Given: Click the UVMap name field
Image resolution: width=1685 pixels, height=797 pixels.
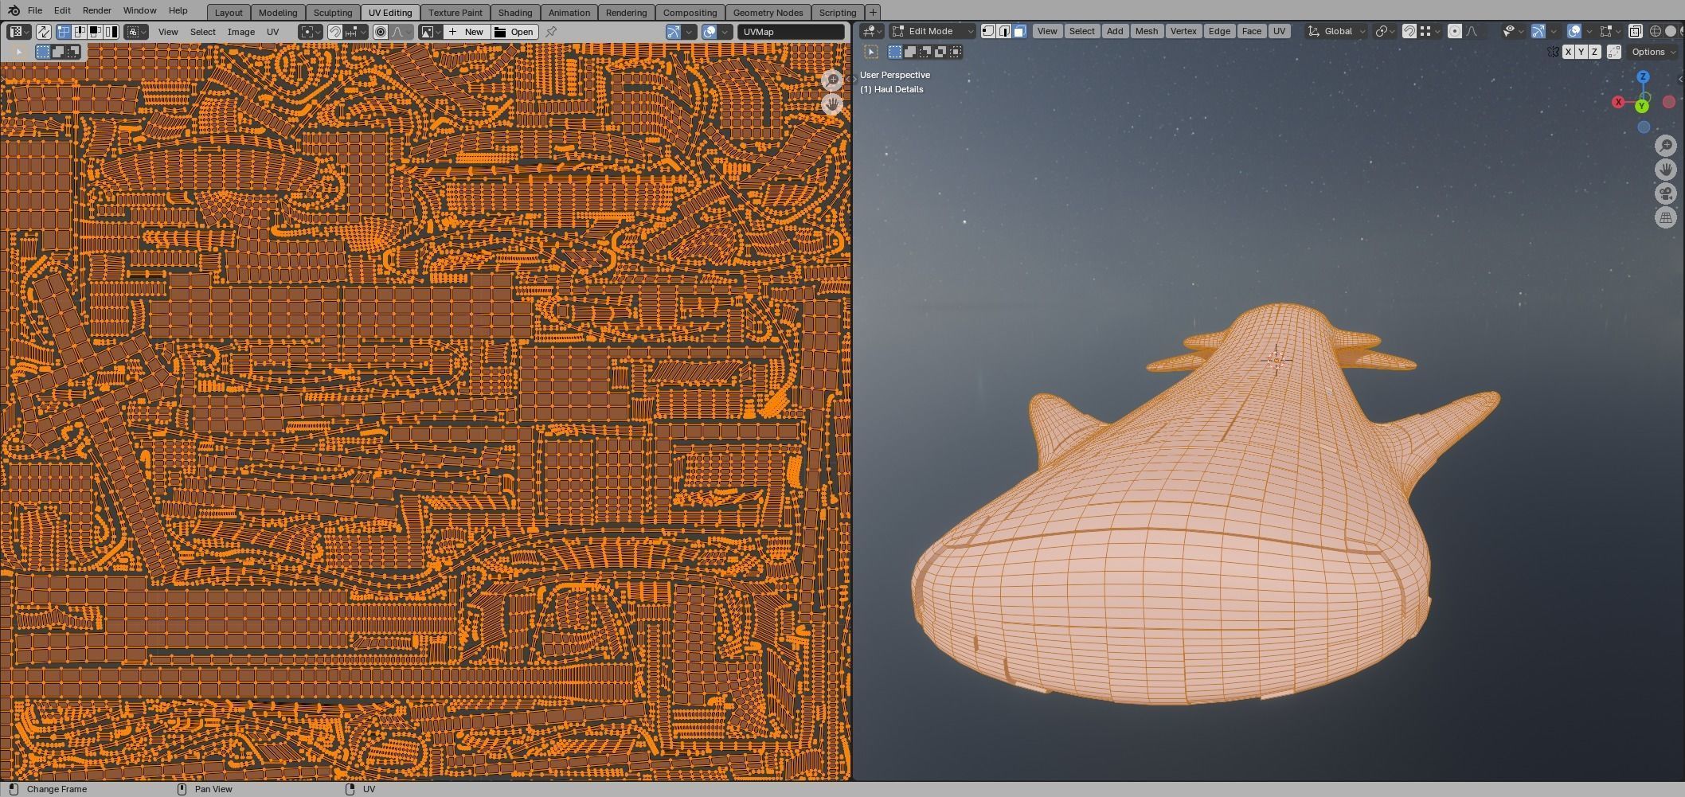Looking at the screenshot, I should 791,32.
